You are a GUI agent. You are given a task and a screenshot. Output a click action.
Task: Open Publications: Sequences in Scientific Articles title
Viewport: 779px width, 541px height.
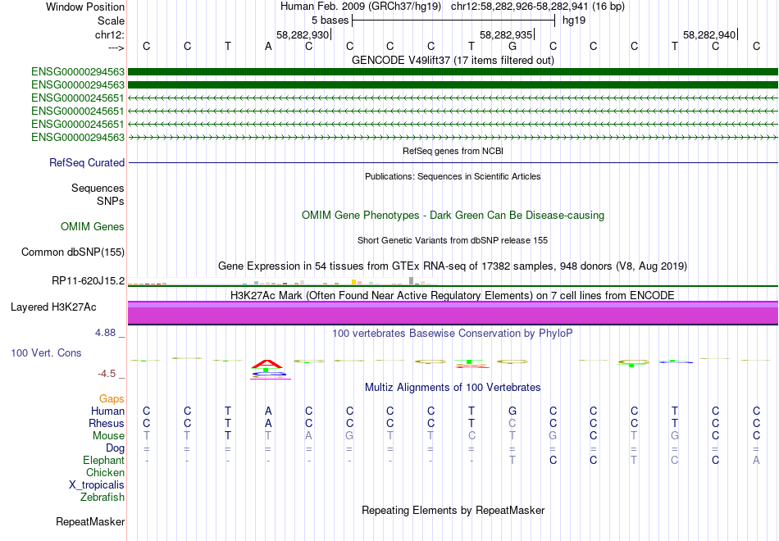pyautogui.click(x=453, y=176)
